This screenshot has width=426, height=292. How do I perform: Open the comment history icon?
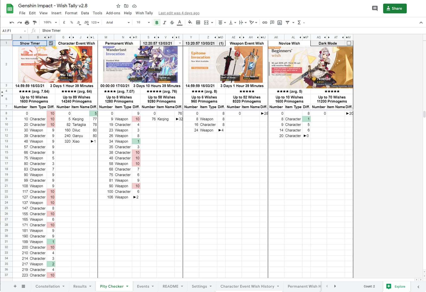click(x=375, y=8)
